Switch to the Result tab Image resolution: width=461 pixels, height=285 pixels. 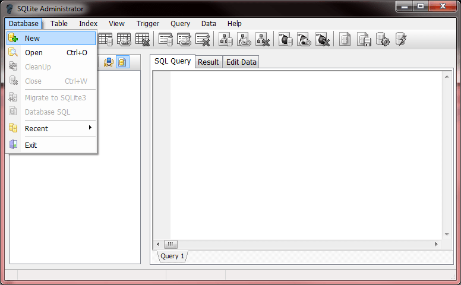point(209,62)
